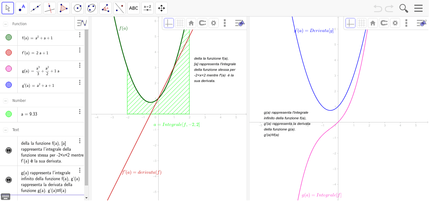Click the green f(a) graph label
Screen dimensions: 429x201
[x=123, y=28]
